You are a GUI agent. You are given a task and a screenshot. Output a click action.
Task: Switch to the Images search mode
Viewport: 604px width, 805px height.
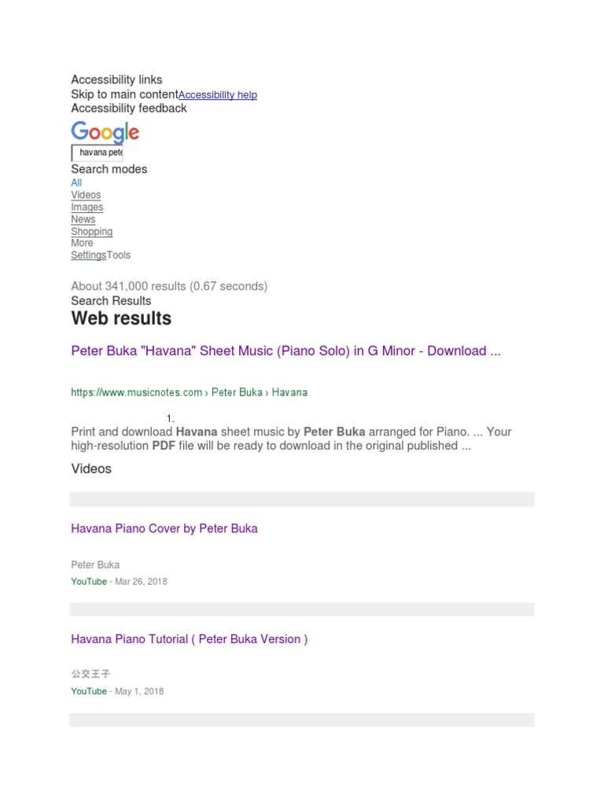[87, 208]
